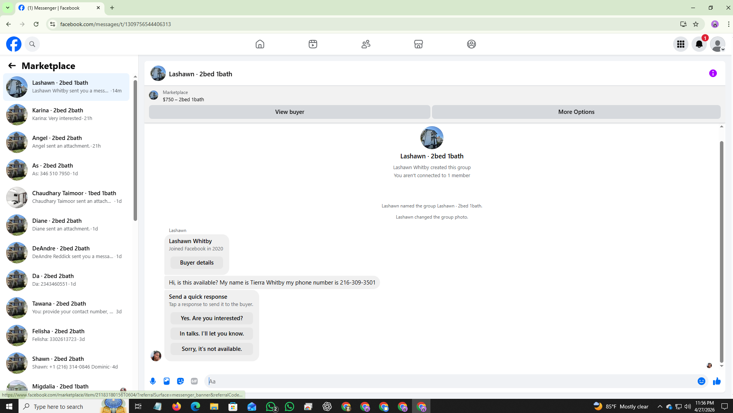The width and height of the screenshot is (733, 413).
Task: Click the browser address bar URL
Action: click(116, 24)
